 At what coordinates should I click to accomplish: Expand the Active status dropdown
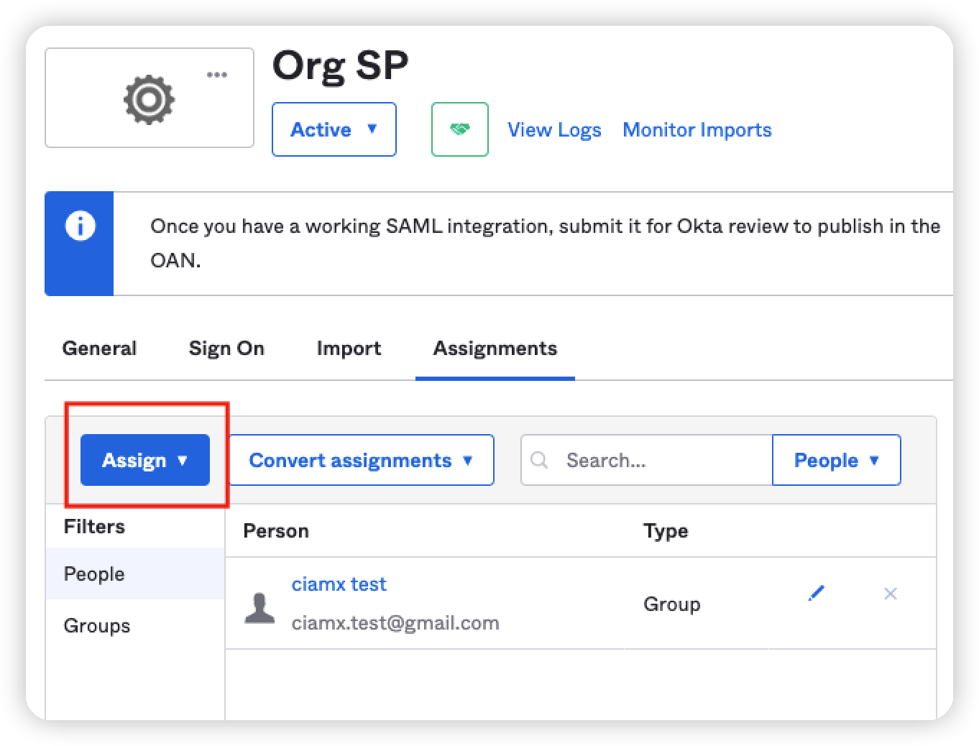334,129
